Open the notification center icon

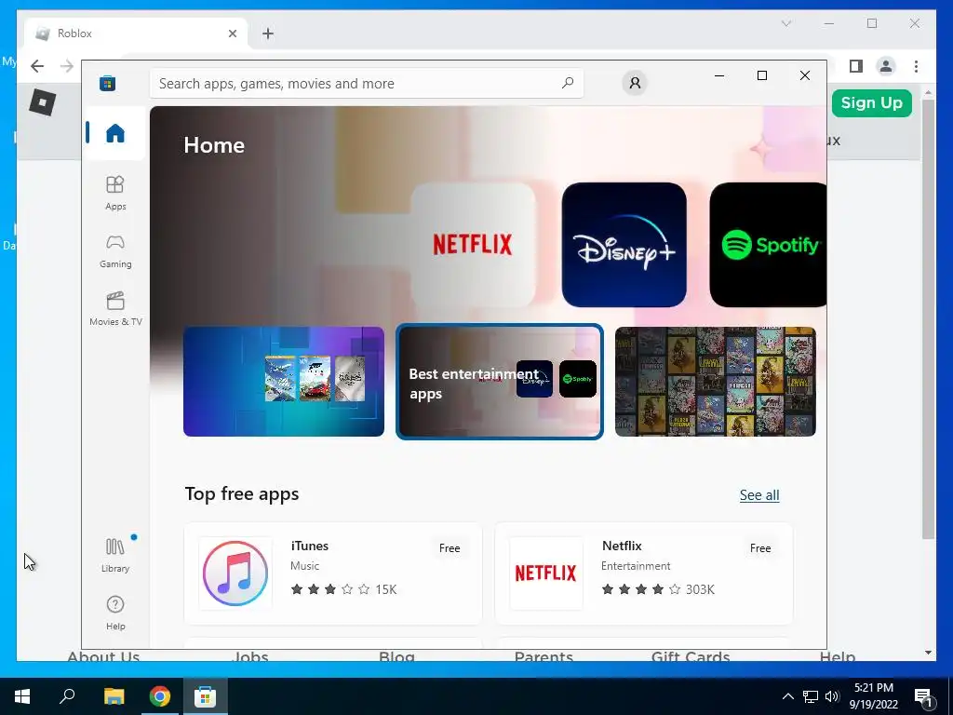click(924, 696)
